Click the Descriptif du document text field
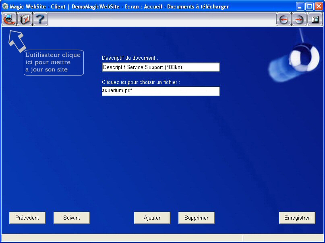Screen dimensions: 325x243 pos(160,67)
